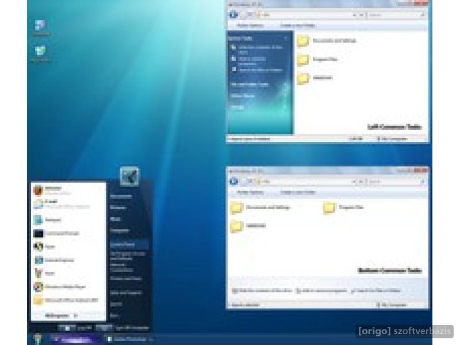Open WINDOWS folder in the bottom window

(248, 226)
